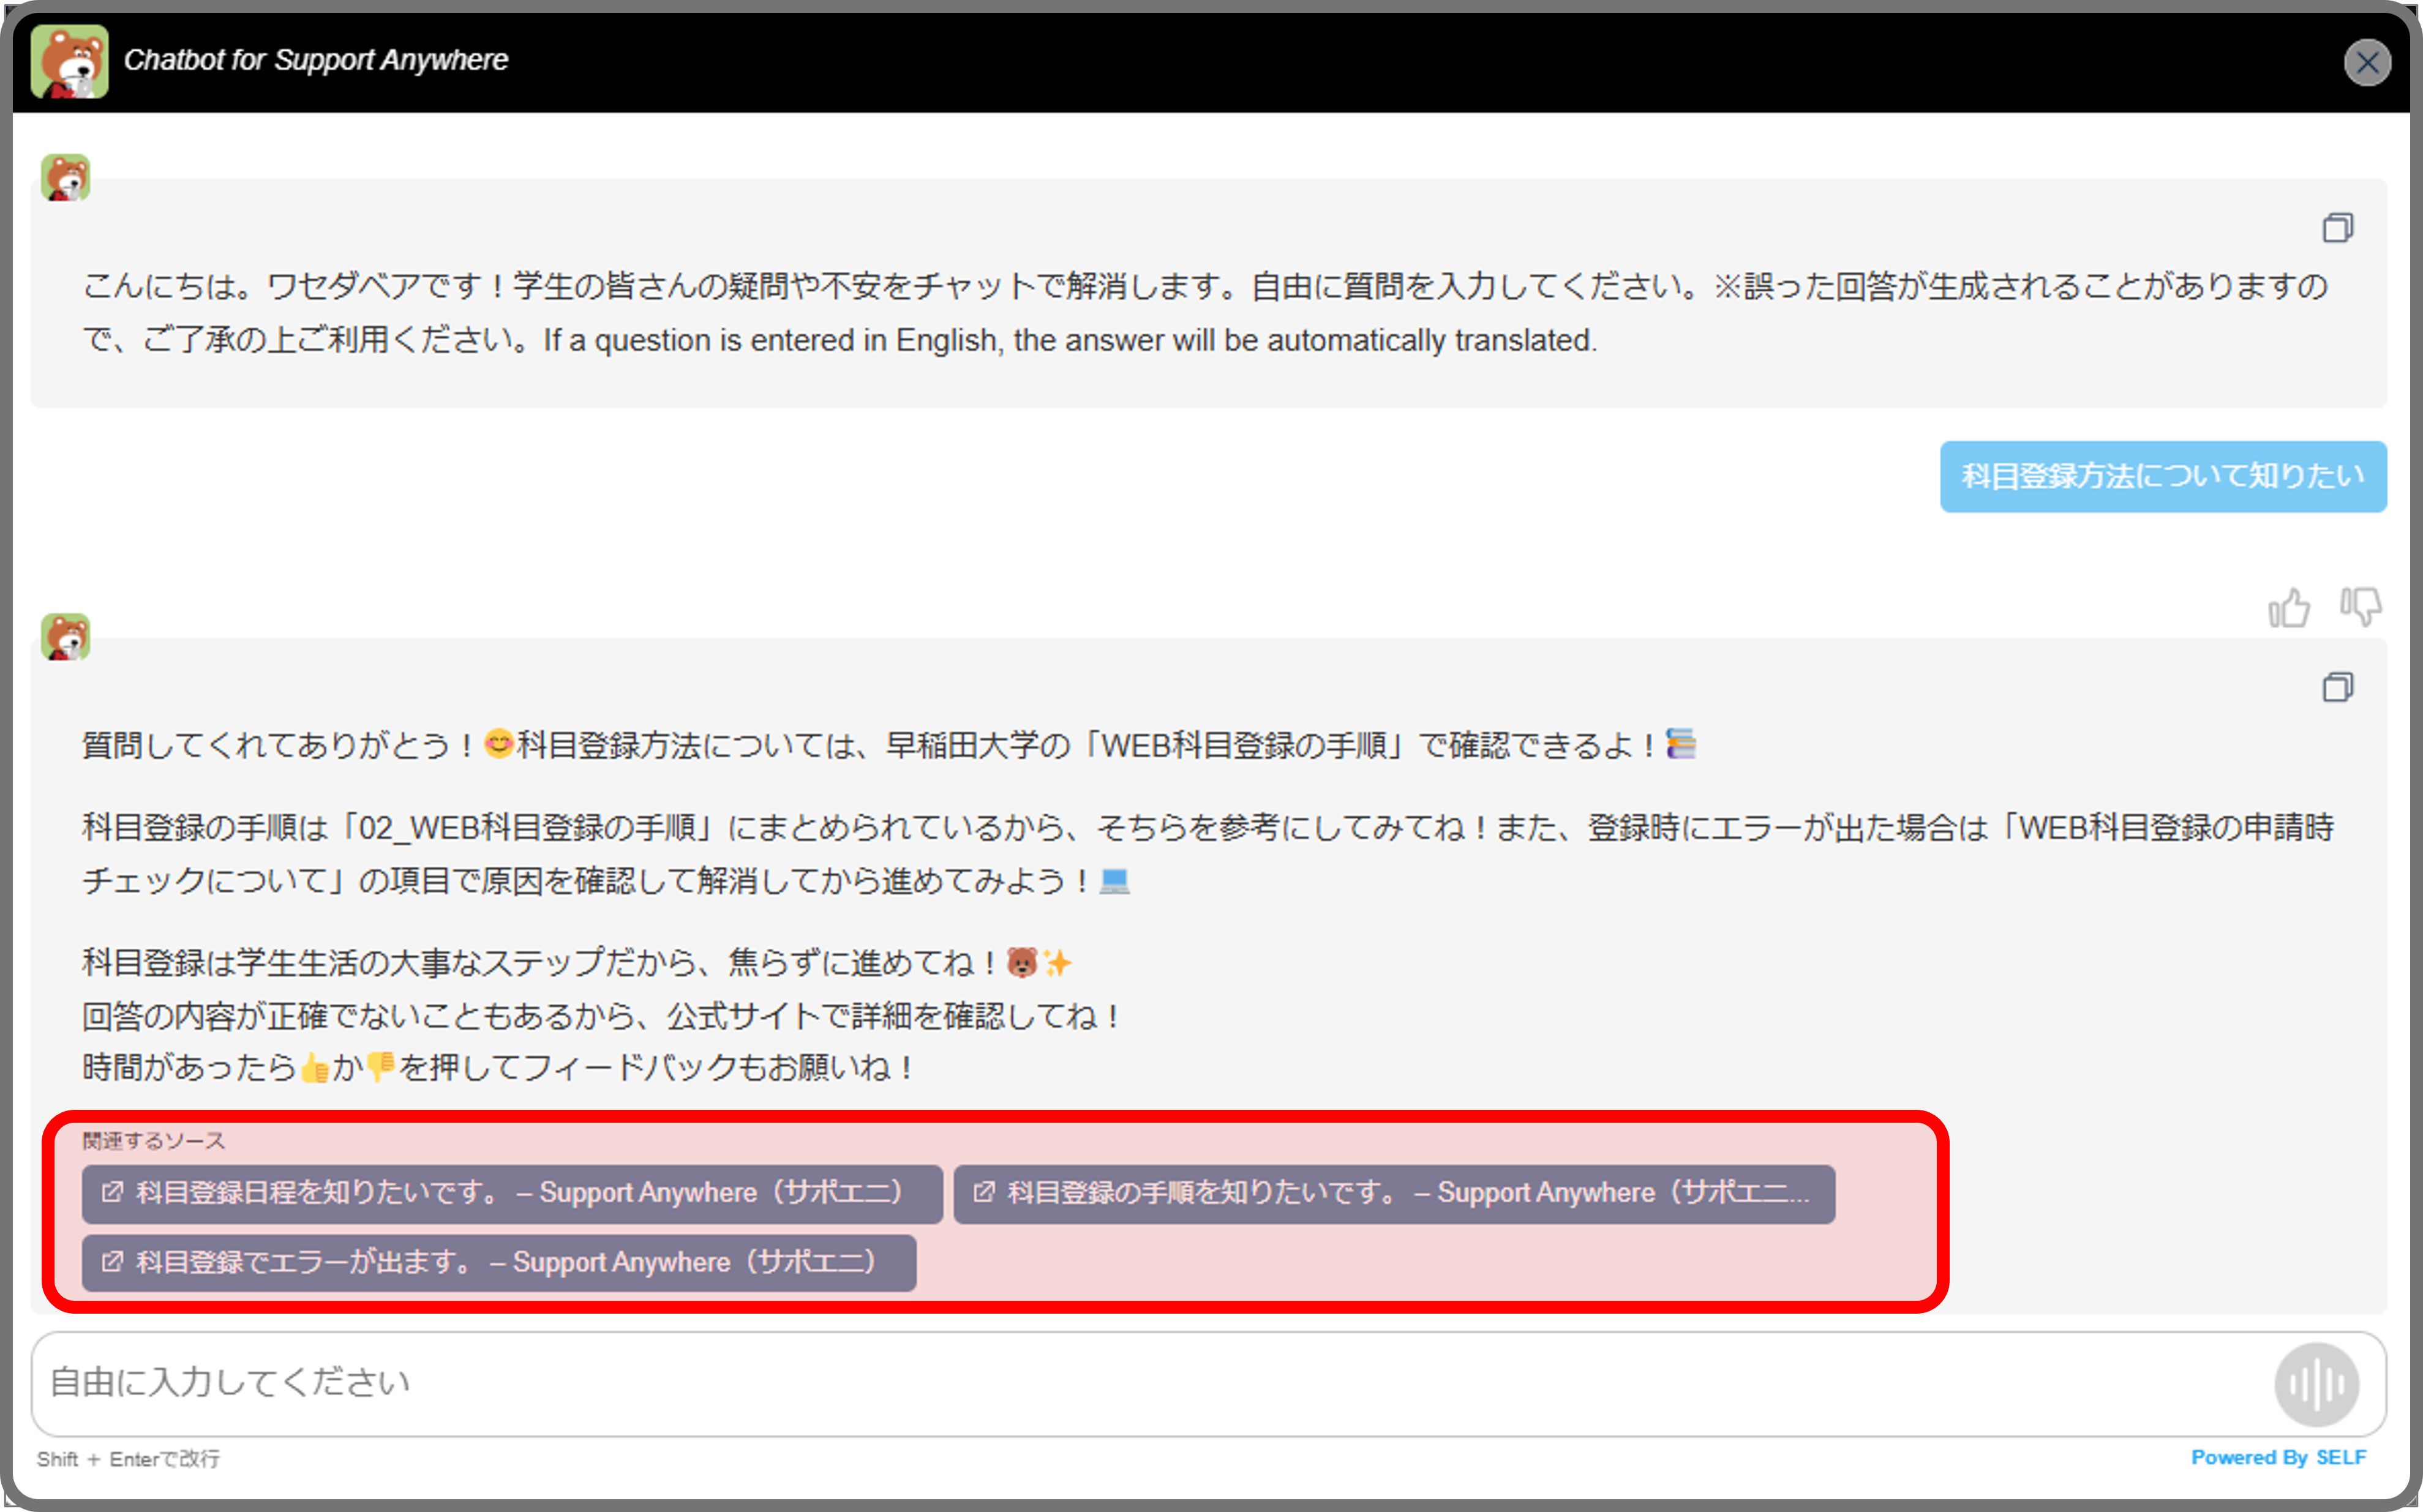This screenshot has width=2423, height=1512.
Task: Copy the greeting message with copy icon
Action: (x=2337, y=228)
